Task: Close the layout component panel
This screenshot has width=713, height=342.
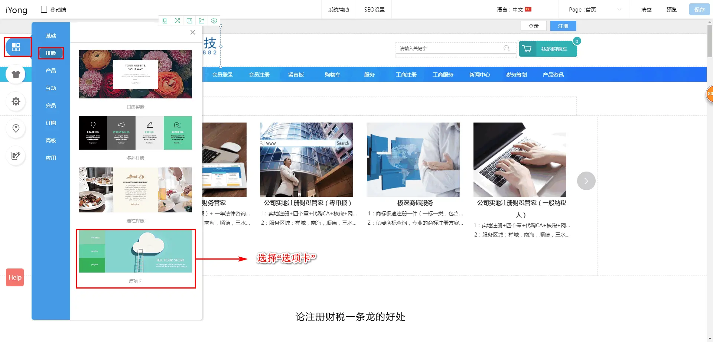Action: (x=192, y=32)
